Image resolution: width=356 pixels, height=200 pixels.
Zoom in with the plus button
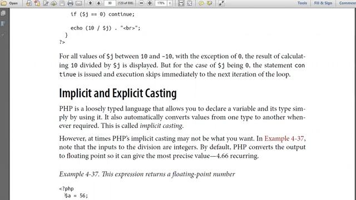pos(150,3)
